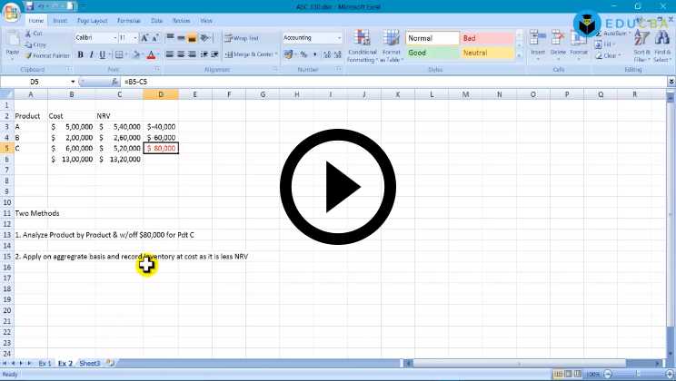This screenshot has height=381, width=676.
Task: Click the red font color button
Action: [152, 54]
